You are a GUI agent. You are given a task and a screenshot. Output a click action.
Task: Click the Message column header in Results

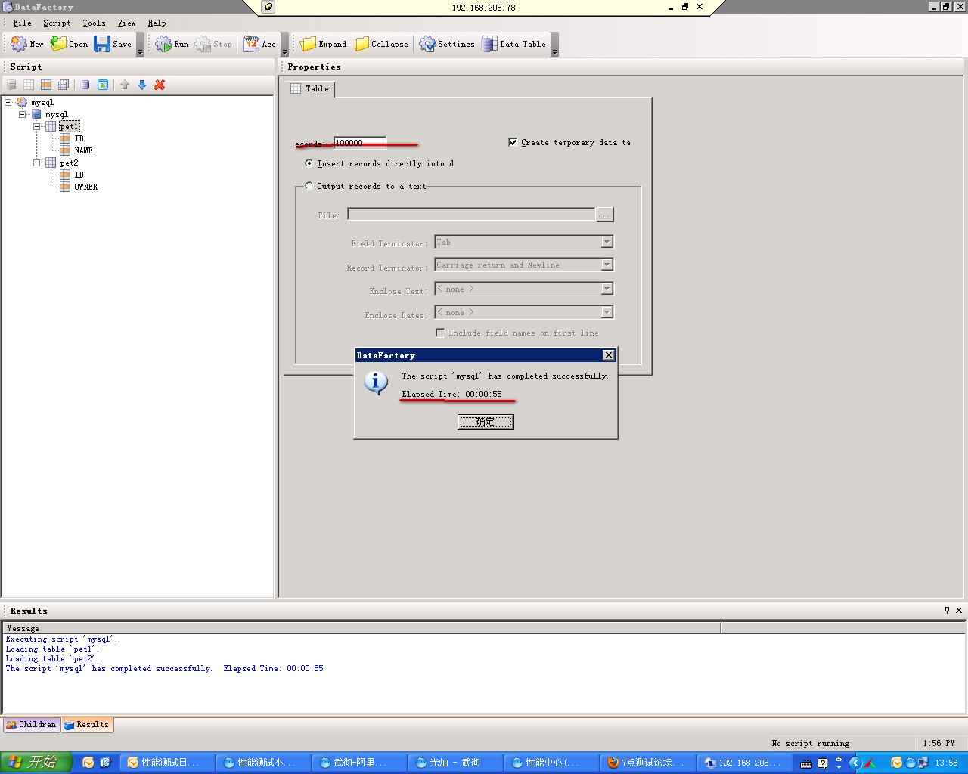pyautogui.click(x=361, y=628)
